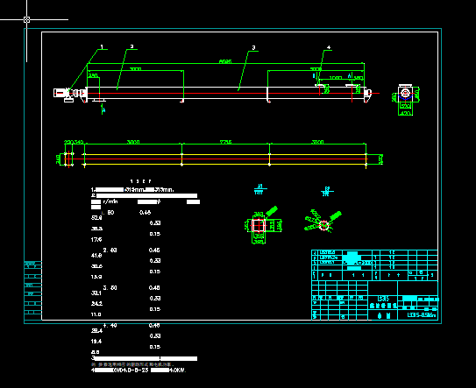Click the drawing number LS315 text in title block
476x388 pixels.
click(422, 315)
